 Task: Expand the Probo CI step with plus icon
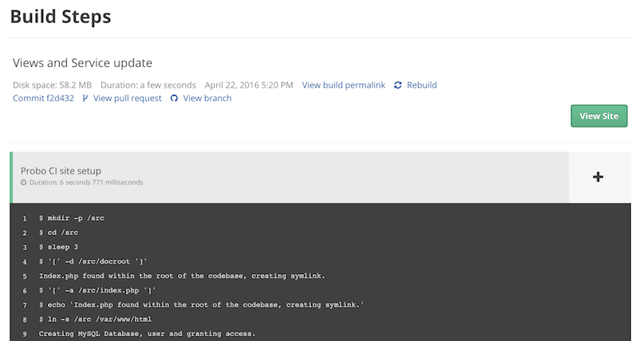pos(598,177)
